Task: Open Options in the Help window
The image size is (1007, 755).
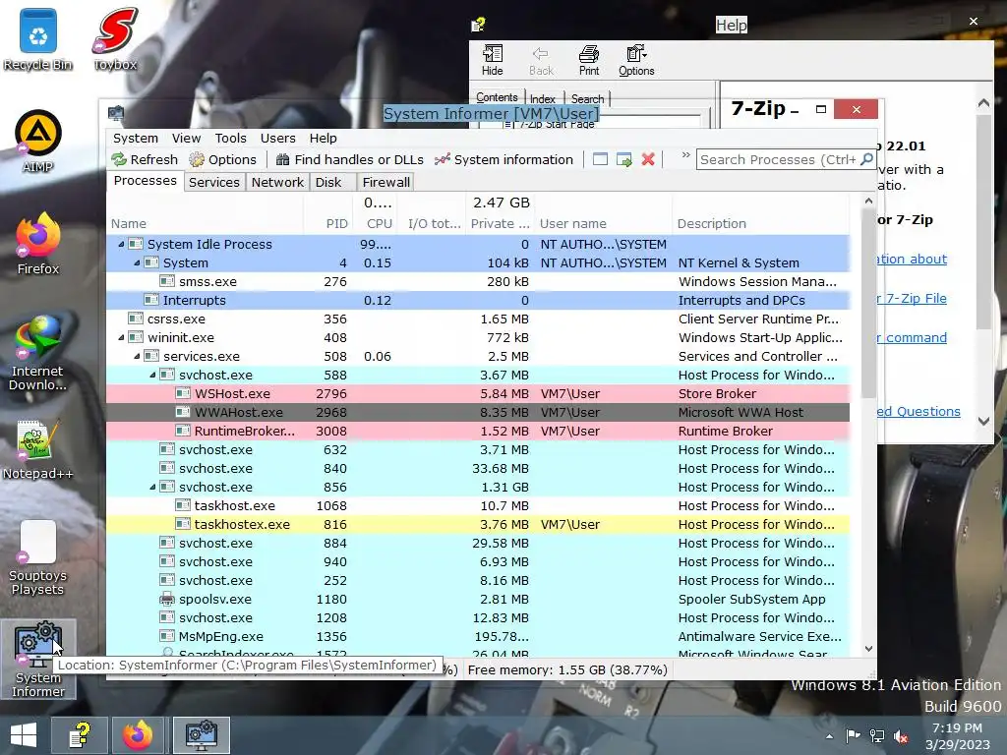Action: click(636, 61)
